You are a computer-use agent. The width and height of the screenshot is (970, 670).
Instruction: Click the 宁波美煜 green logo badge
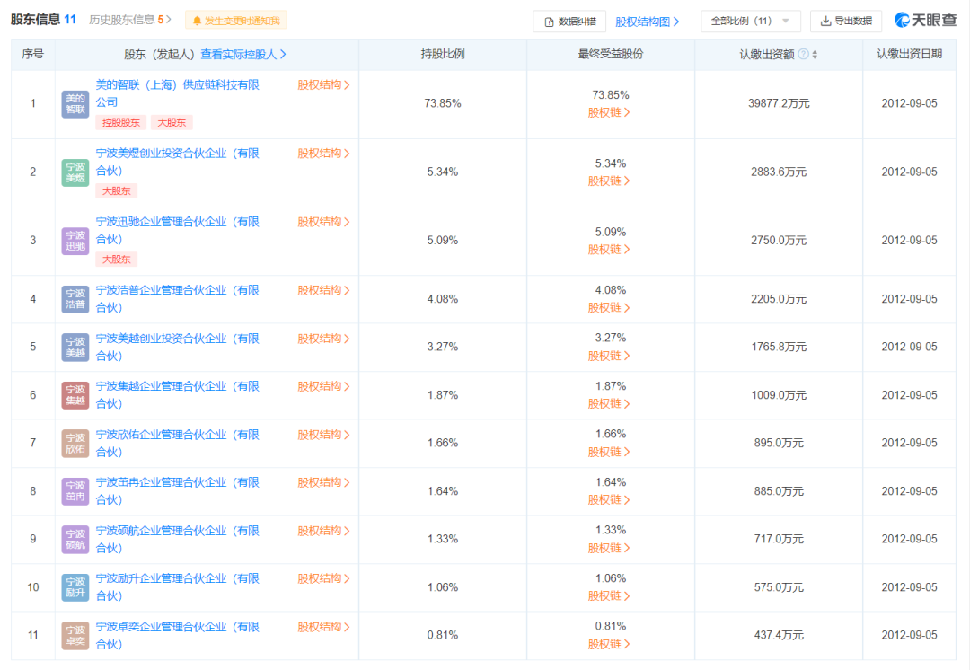pyautogui.click(x=75, y=172)
